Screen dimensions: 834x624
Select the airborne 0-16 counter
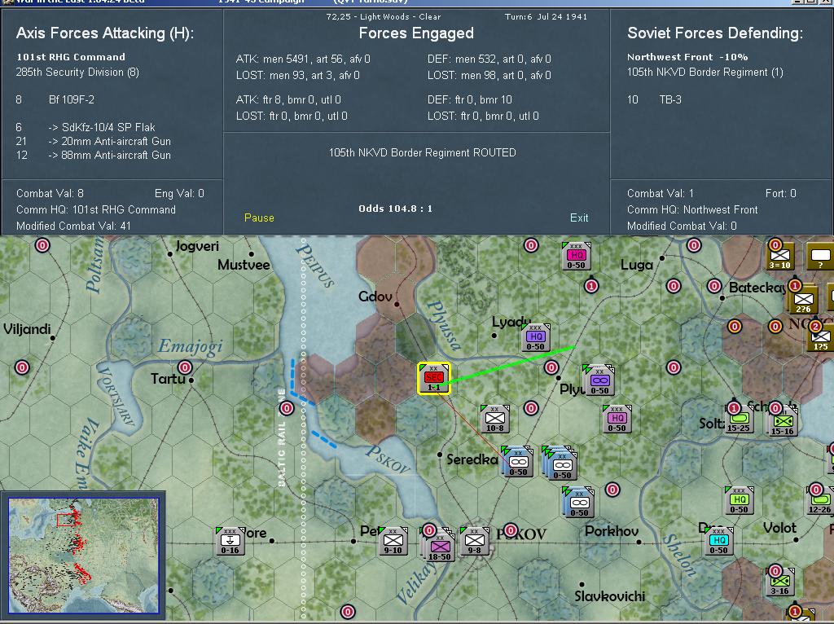[230, 541]
